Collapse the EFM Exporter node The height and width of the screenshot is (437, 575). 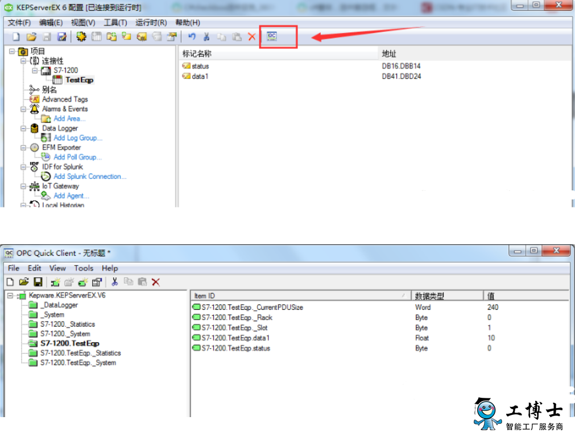tap(23, 148)
